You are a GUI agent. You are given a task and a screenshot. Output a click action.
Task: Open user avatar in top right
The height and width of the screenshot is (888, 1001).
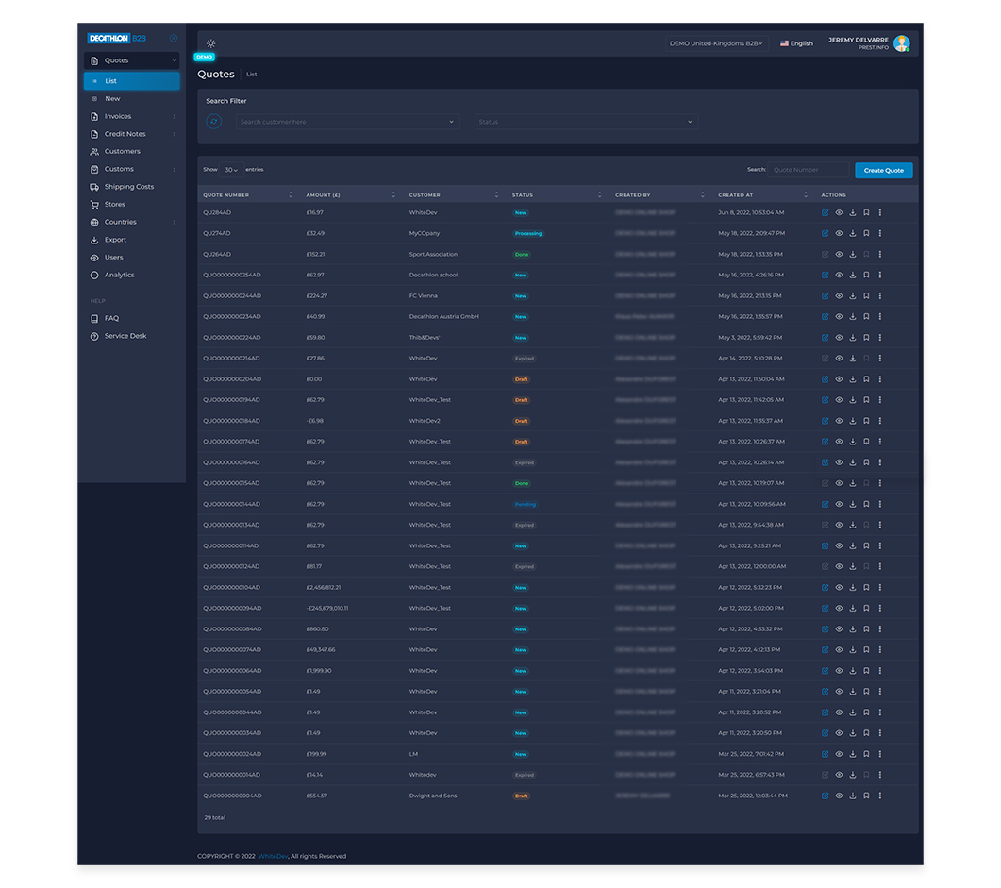tap(901, 43)
